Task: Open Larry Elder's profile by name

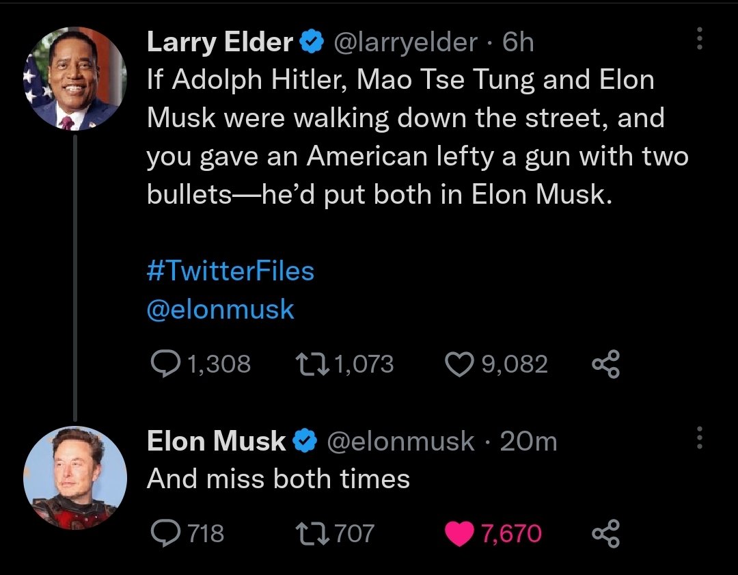Action: 219,43
